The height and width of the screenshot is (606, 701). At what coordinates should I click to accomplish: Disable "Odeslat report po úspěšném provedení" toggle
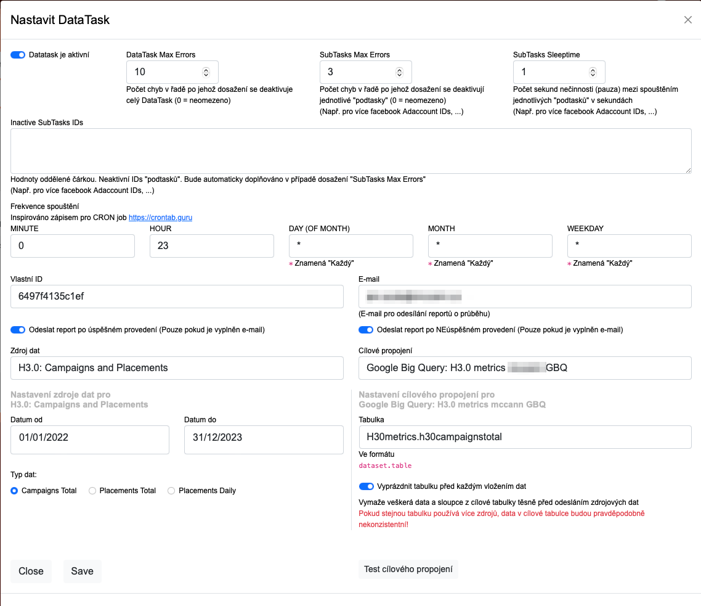coord(17,330)
